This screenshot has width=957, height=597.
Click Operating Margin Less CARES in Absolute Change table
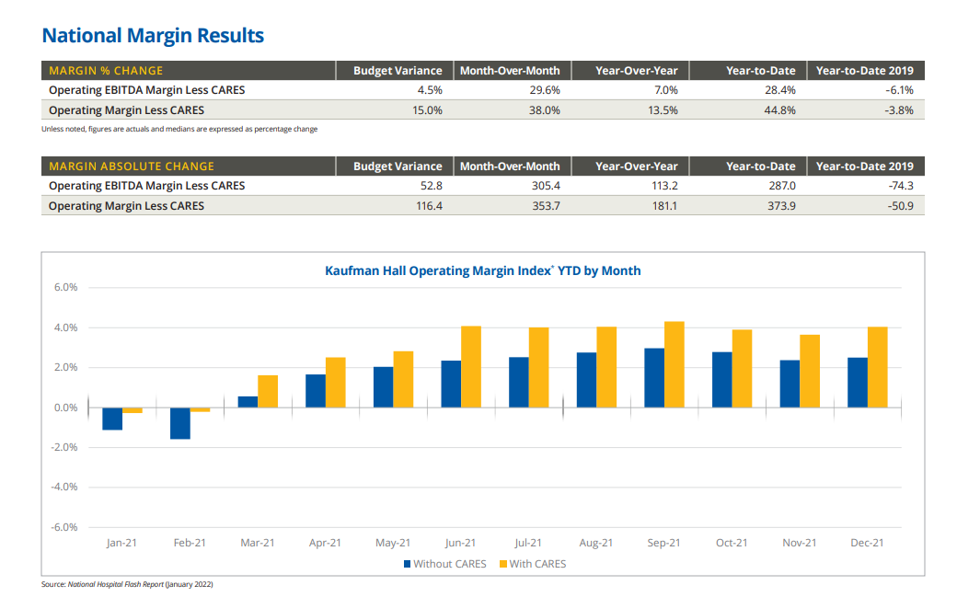point(126,206)
